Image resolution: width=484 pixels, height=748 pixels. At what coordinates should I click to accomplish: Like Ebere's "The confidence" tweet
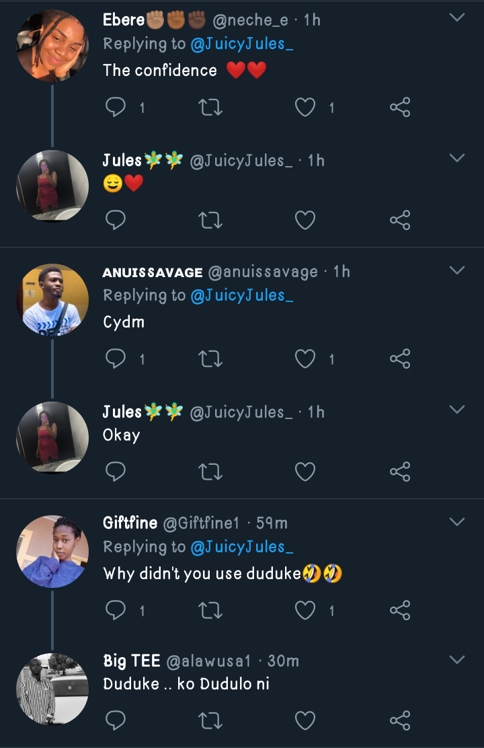(305, 108)
